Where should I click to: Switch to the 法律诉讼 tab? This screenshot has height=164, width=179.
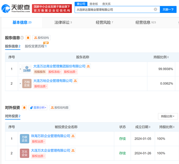63,22
